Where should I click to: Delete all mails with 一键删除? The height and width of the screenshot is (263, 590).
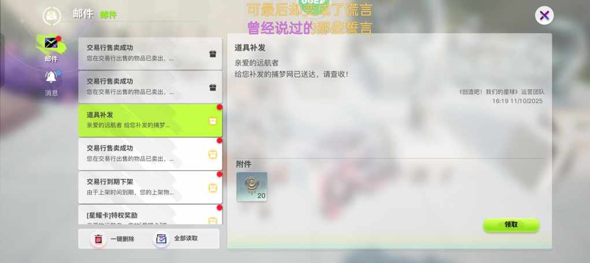[x=113, y=239]
